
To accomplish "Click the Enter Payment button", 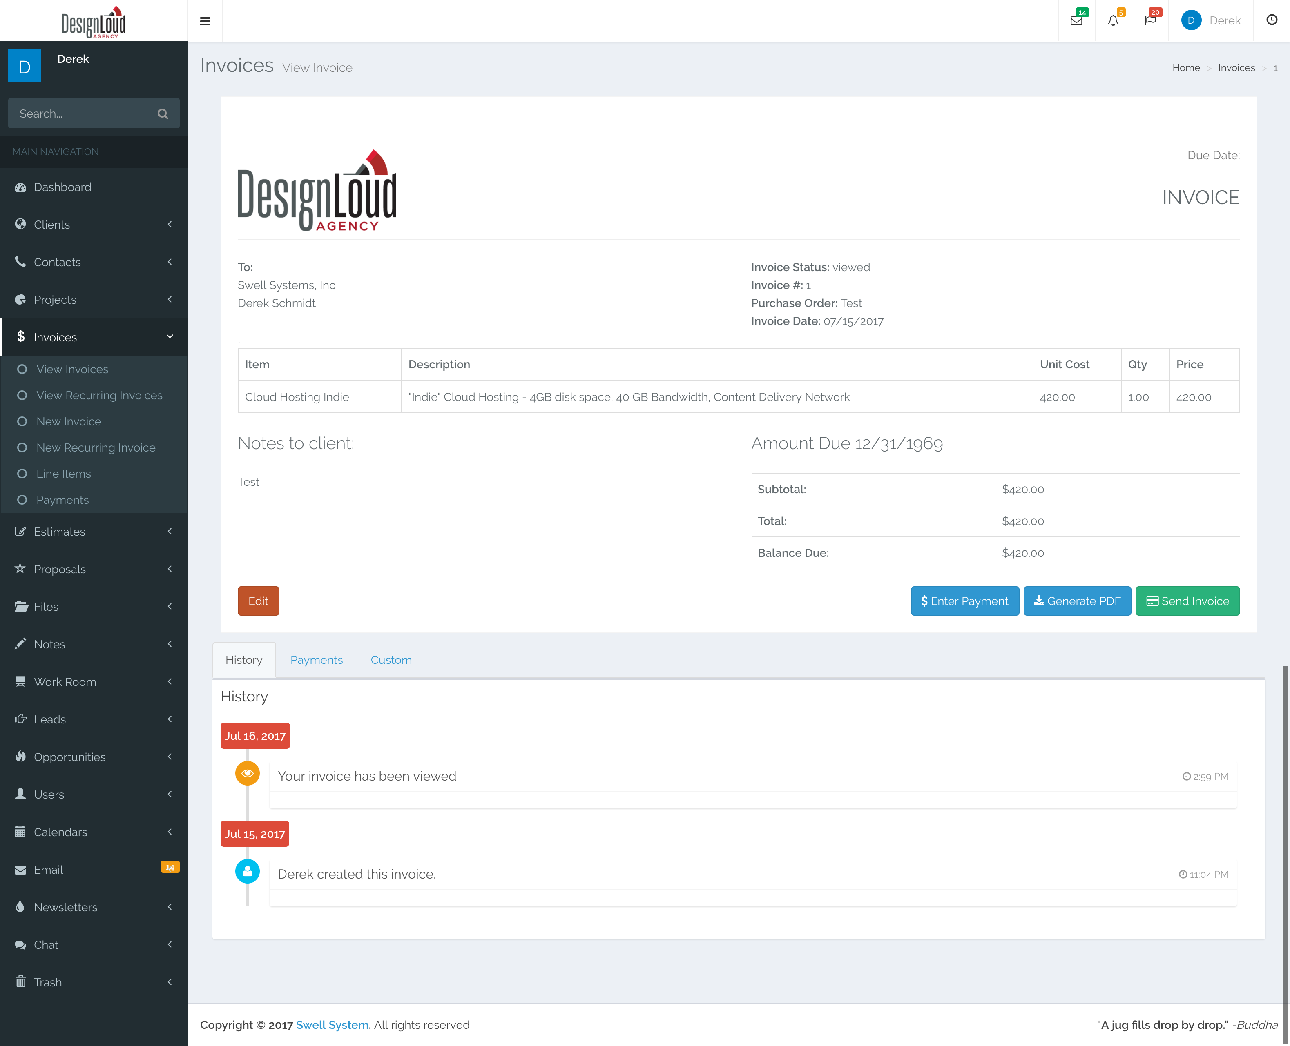I will pos(964,601).
